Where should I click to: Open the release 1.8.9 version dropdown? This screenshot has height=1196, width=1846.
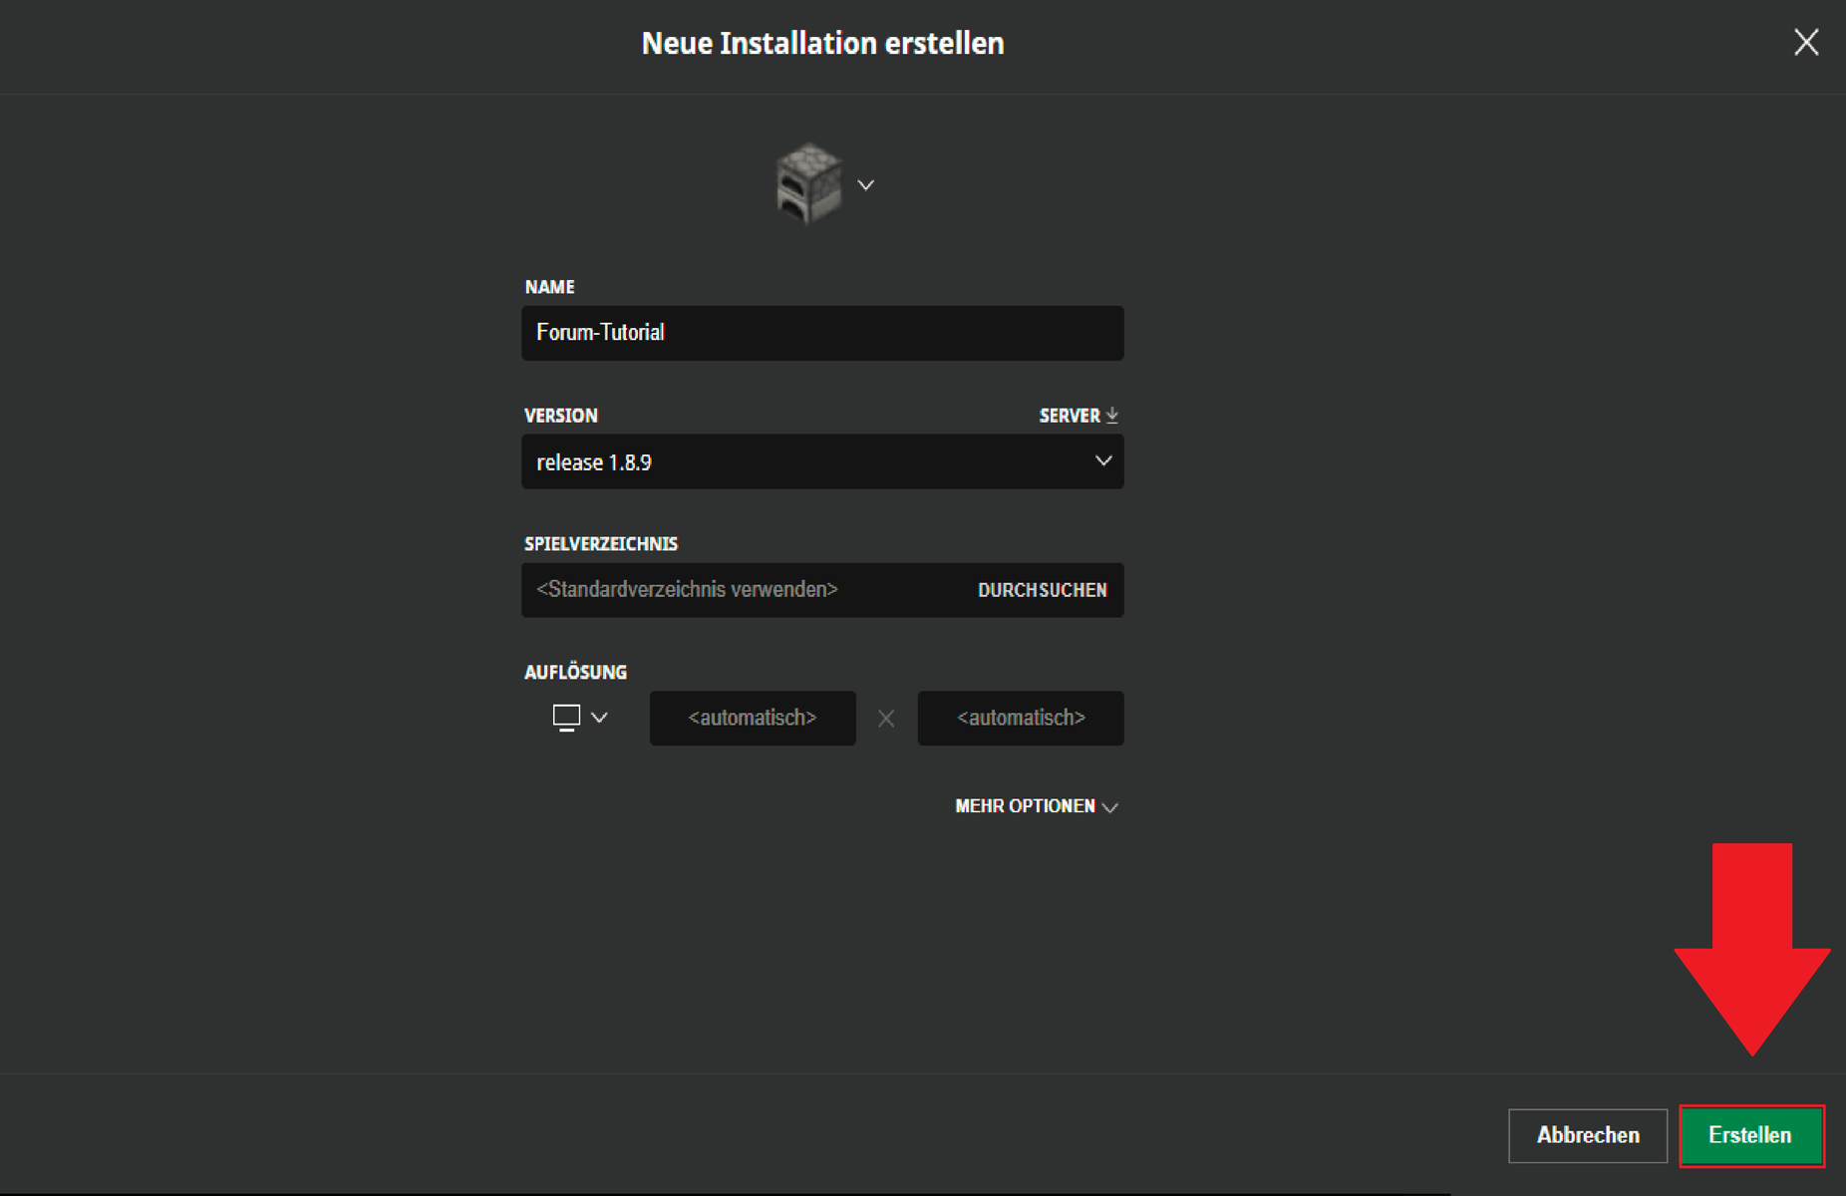point(822,461)
